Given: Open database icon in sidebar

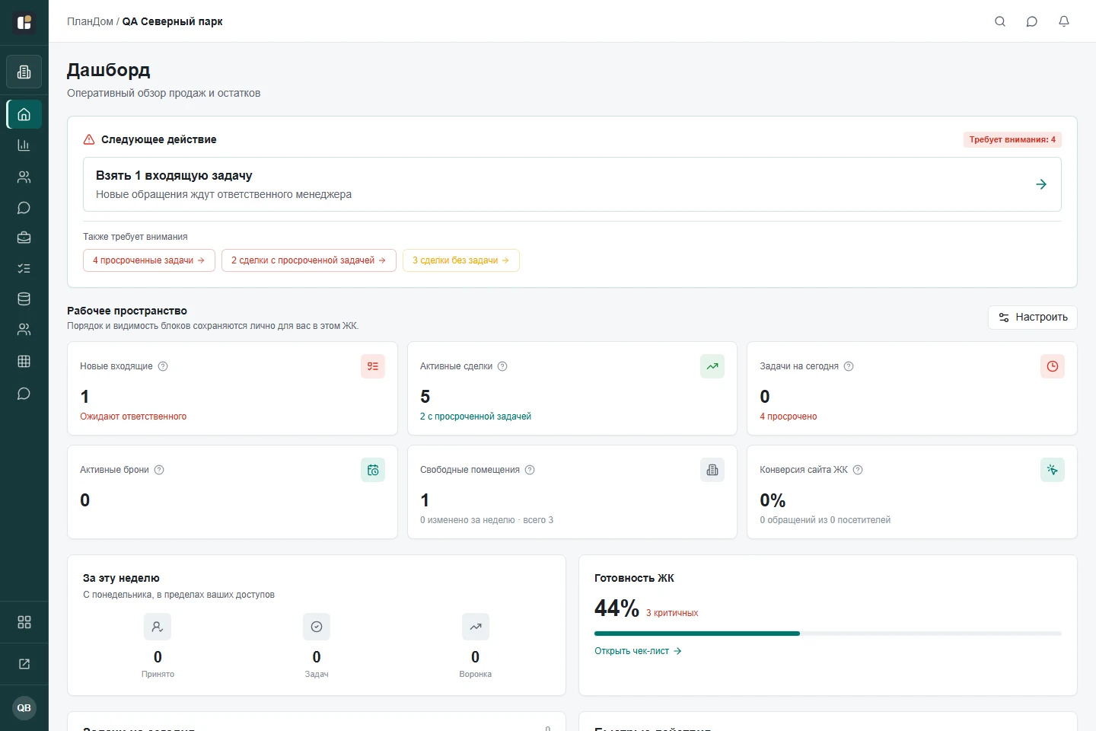Looking at the screenshot, I should pyautogui.click(x=24, y=299).
